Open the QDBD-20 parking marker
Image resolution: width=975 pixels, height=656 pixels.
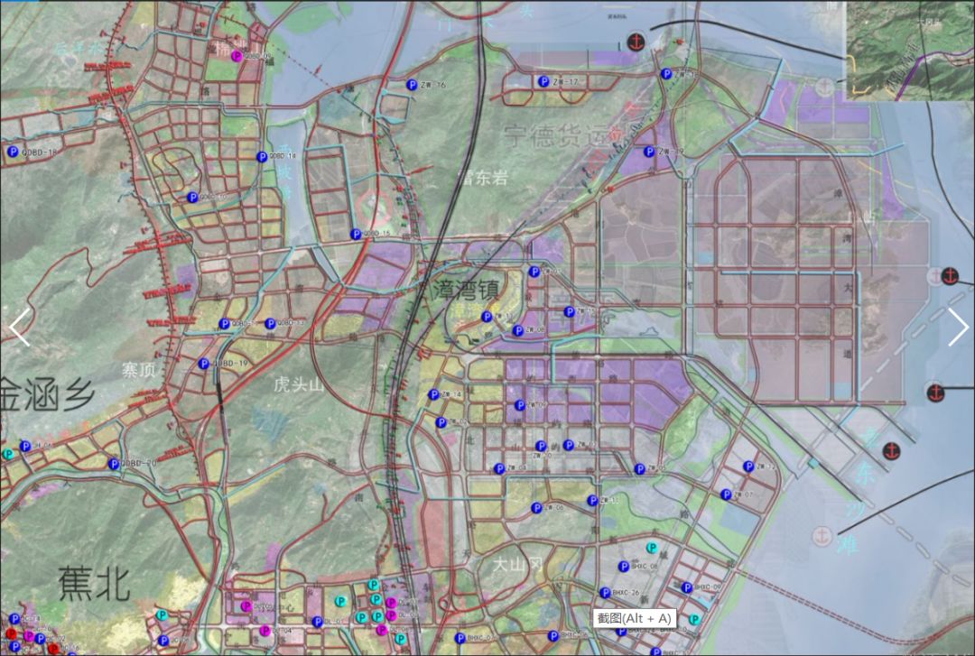click(115, 464)
